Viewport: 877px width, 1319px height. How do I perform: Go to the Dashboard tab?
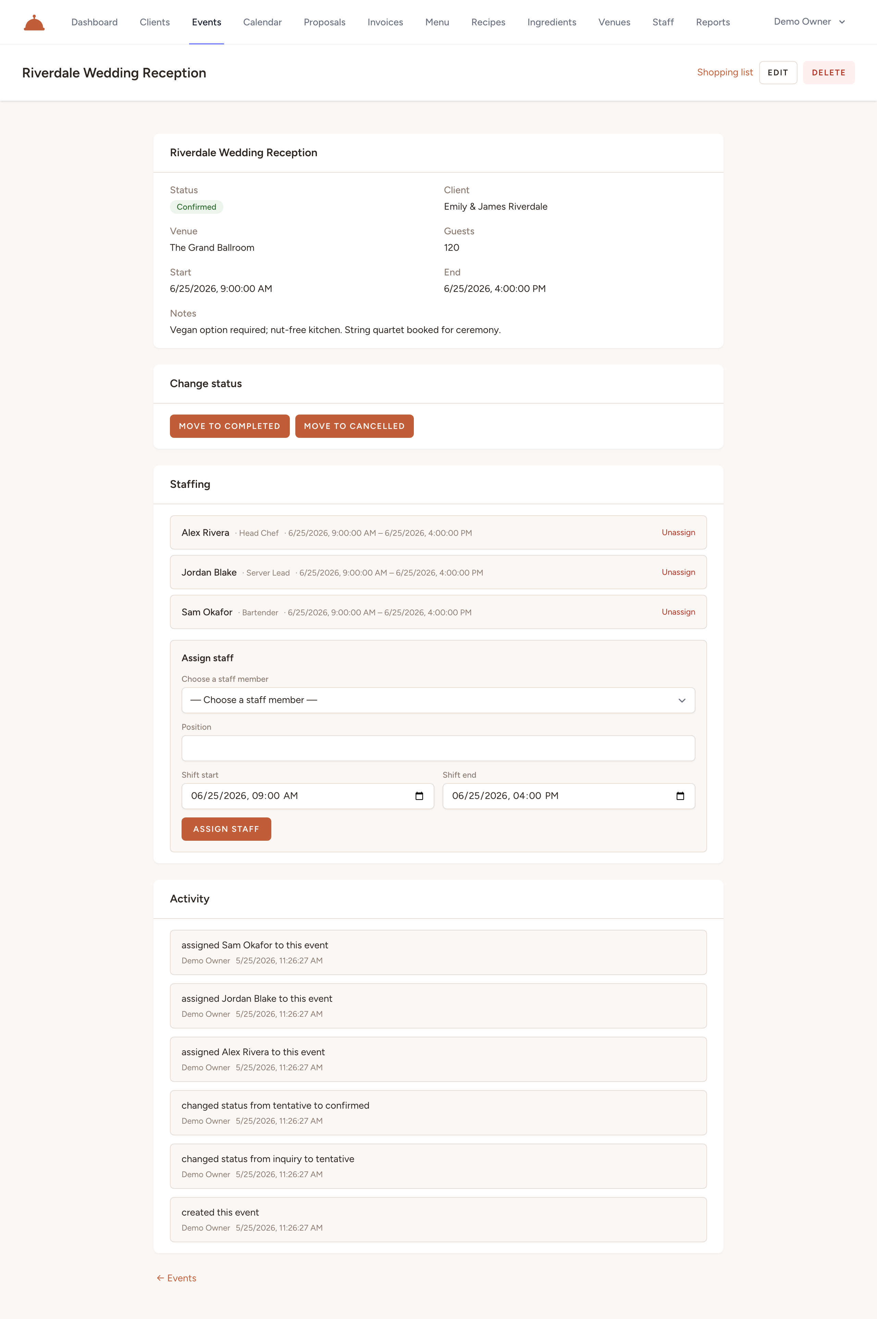coord(95,22)
